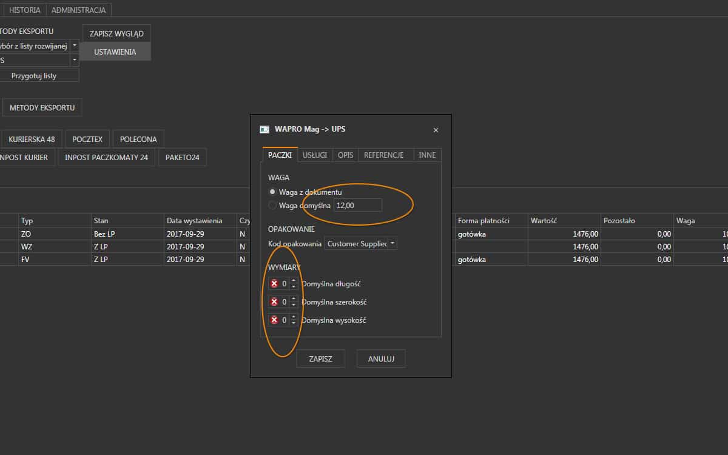728x455 pixels.
Task: Sort by the Stan column header
Action: click(x=127, y=220)
